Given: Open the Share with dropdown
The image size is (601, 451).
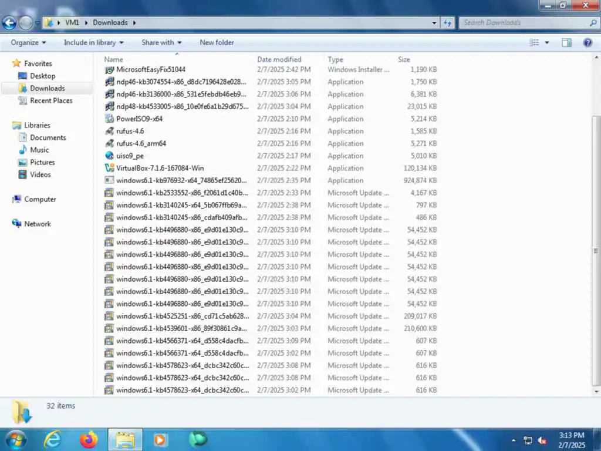Looking at the screenshot, I should [x=161, y=42].
